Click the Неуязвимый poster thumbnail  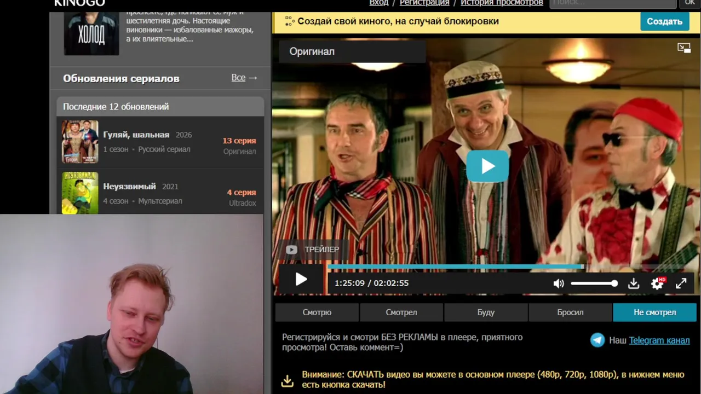[80, 193]
